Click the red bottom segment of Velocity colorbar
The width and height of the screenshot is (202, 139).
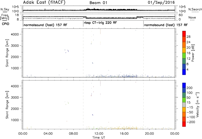click(x=184, y=124)
